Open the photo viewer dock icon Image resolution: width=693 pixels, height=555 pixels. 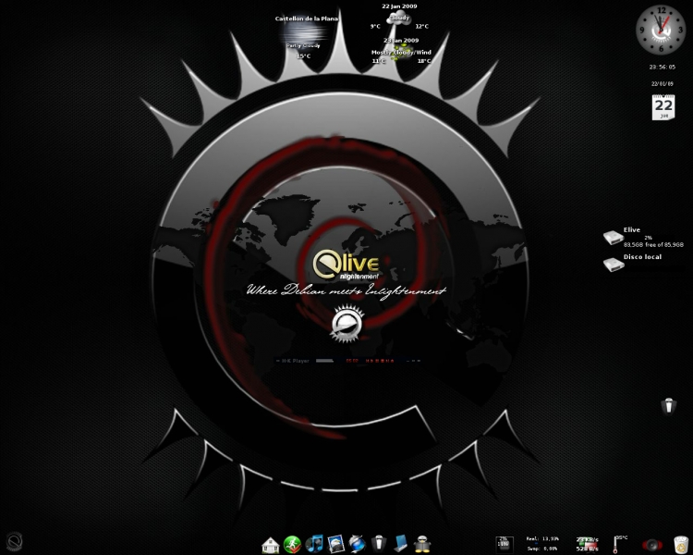click(336, 544)
